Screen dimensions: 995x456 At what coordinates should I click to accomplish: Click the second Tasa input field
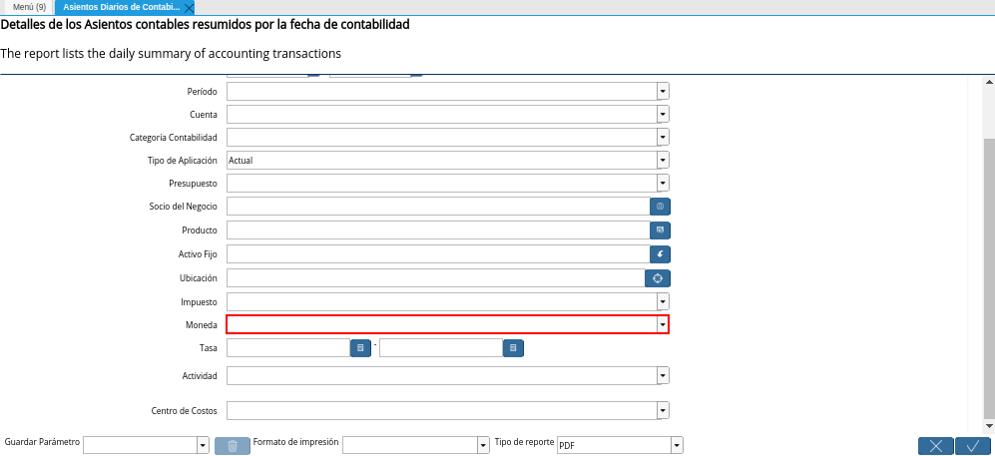point(441,348)
